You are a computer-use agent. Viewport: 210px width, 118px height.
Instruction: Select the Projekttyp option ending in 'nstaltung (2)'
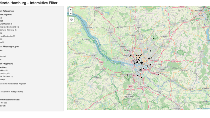coord(5,73)
